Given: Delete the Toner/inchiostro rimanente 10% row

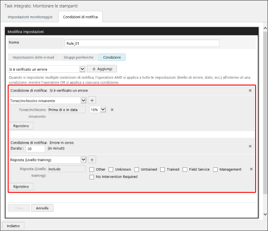Looking at the screenshot, I should (x=112, y=110).
